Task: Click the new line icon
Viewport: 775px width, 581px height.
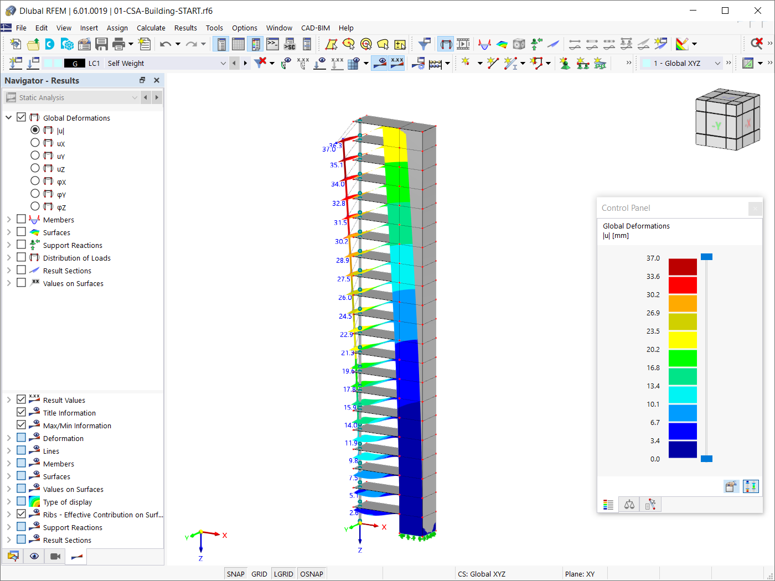Action: (493, 63)
